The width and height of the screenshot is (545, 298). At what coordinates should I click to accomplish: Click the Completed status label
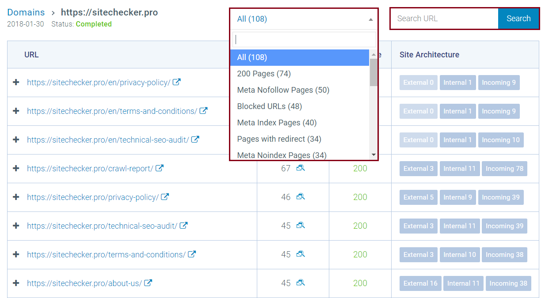tap(94, 24)
